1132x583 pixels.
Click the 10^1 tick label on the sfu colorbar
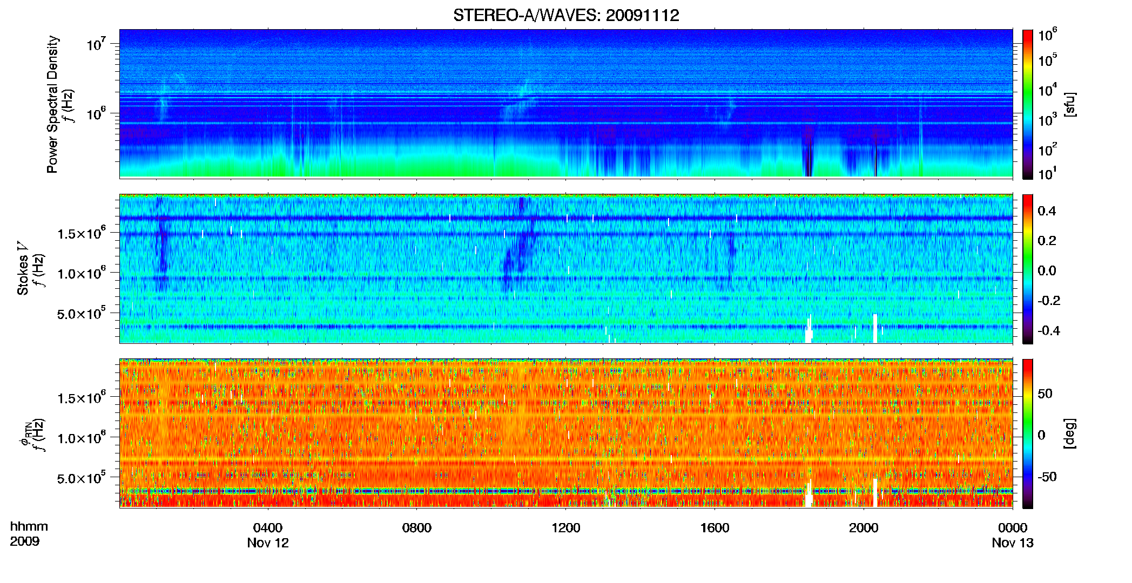click(1047, 173)
